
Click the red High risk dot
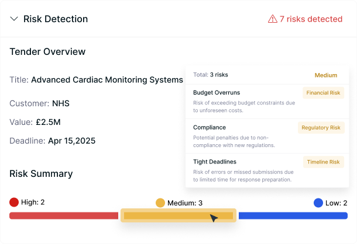point(14,203)
